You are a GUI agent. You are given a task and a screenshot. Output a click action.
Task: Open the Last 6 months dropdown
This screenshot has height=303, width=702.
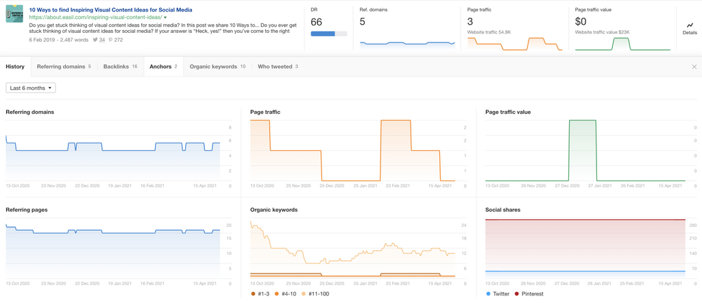coord(30,88)
